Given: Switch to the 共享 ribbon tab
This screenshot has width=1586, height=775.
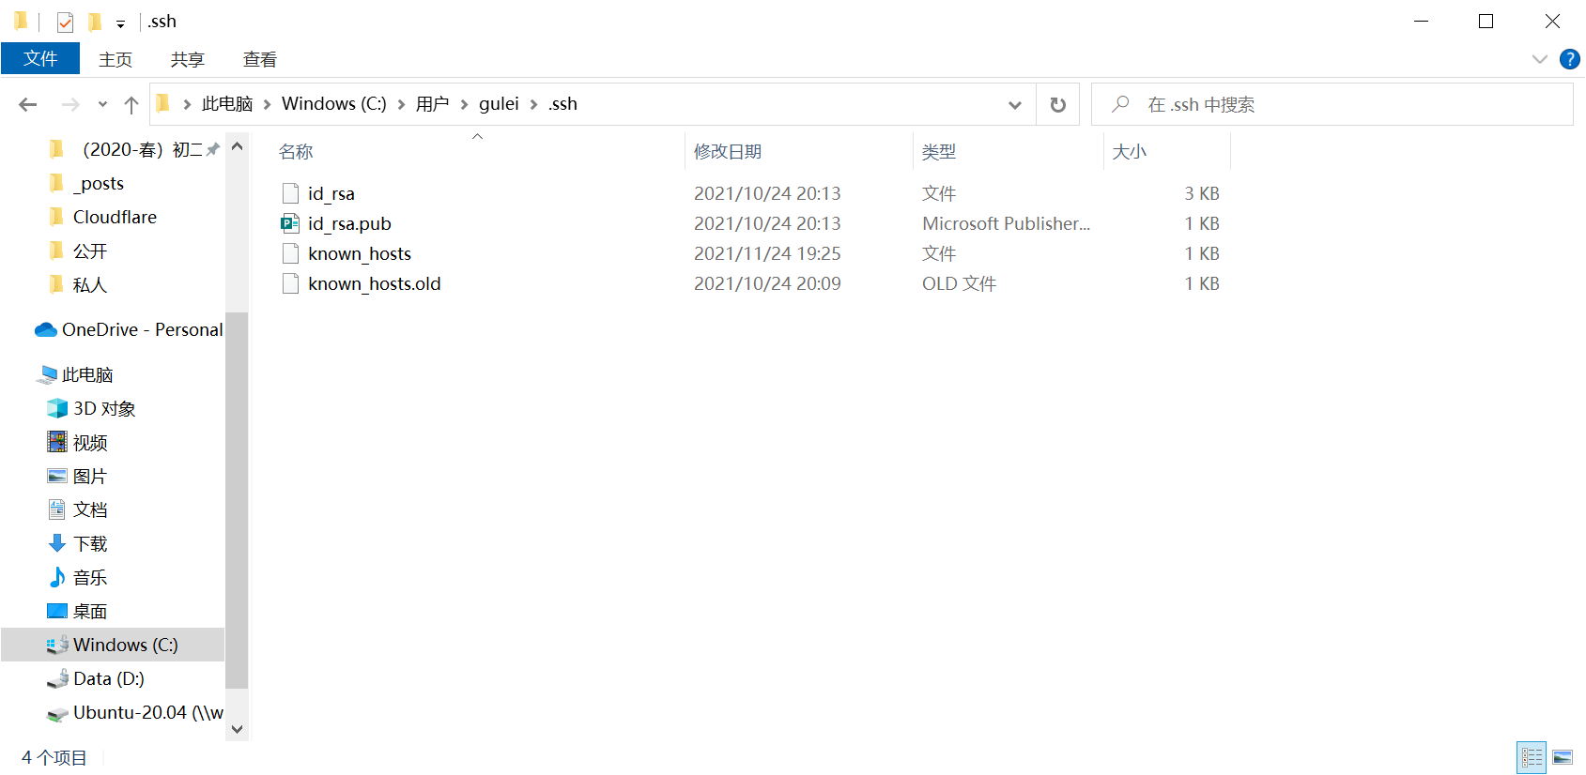Looking at the screenshot, I should click(x=188, y=59).
